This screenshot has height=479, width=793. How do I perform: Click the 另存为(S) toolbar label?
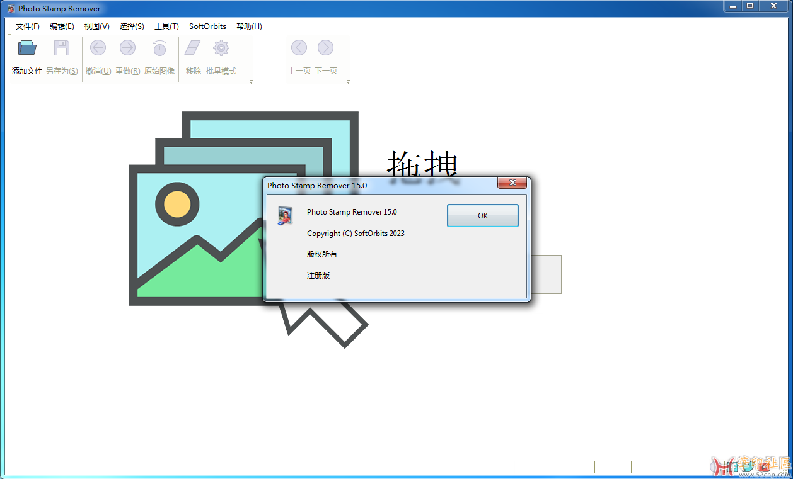[x=62, y=71]
